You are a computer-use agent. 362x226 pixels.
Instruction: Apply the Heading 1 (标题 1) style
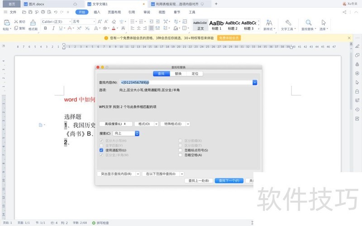(216, 25)
